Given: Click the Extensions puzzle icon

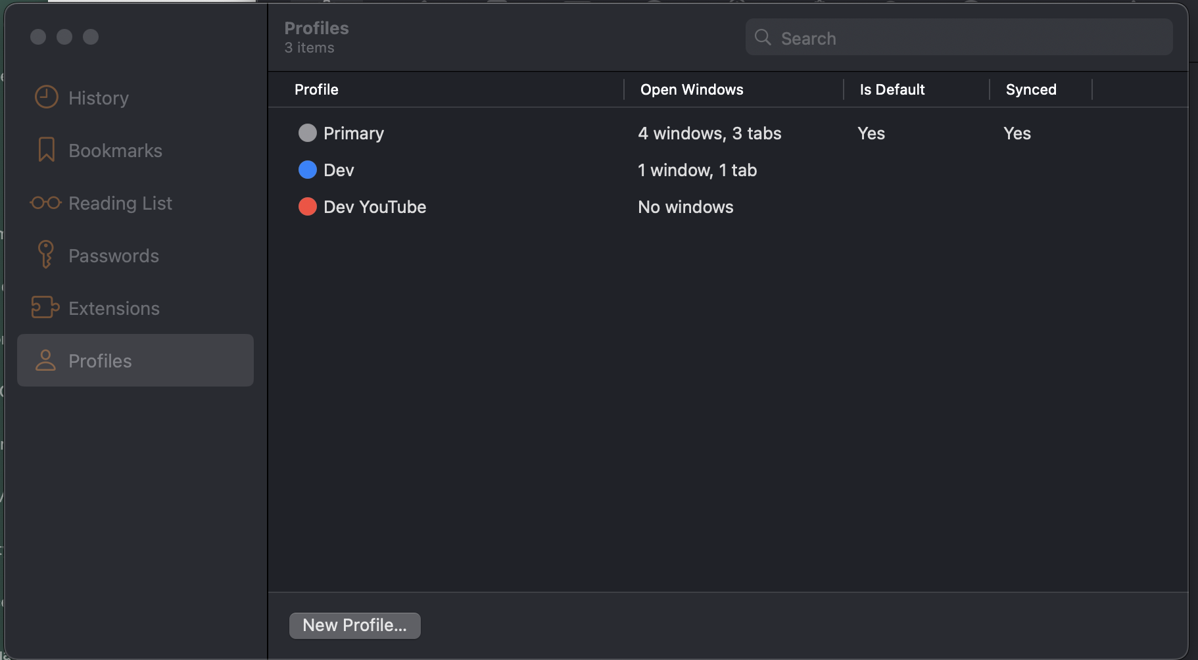Looking at the screenshot, I should pos(45,307).
